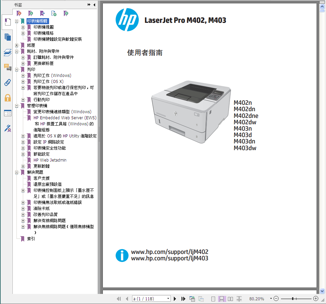Open 列印工作 (OS X) bookmark
Screen dimensions: 326x304
[x=48, y=81]
